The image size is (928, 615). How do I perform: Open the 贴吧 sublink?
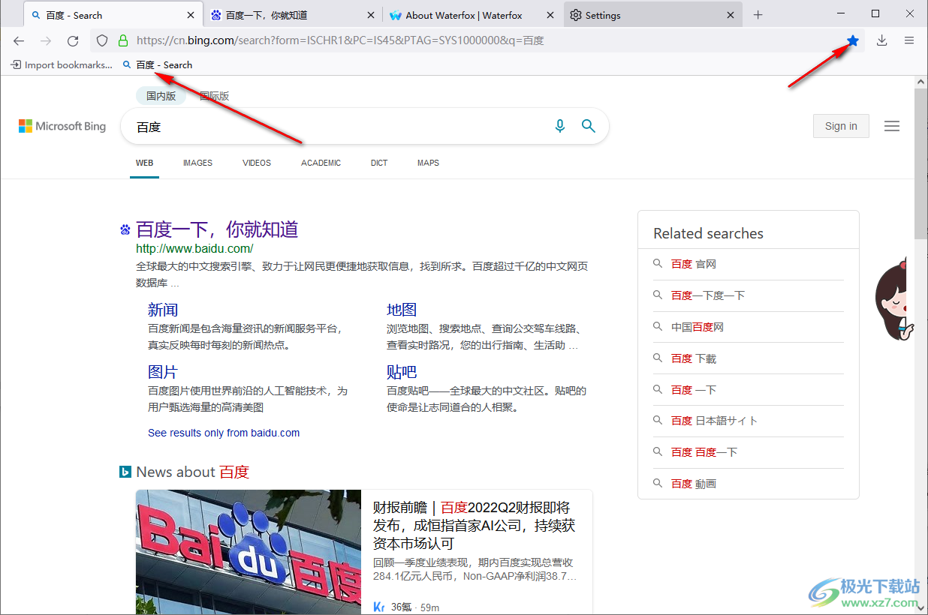tap(402, 372)
